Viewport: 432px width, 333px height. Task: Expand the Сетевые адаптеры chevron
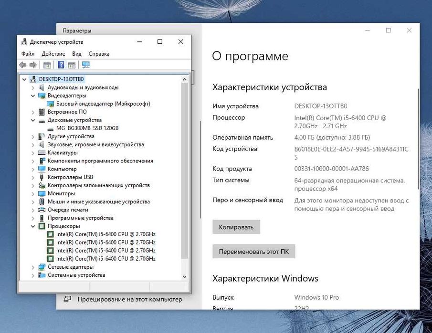(x=33, y=267)
